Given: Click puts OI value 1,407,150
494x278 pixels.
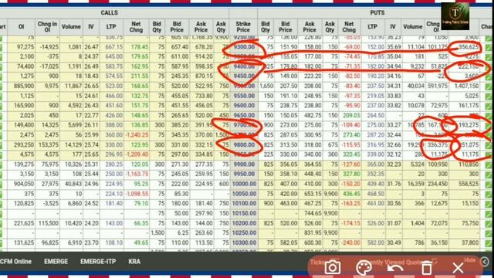Looking at the screenshot, I should pos(466,86).
